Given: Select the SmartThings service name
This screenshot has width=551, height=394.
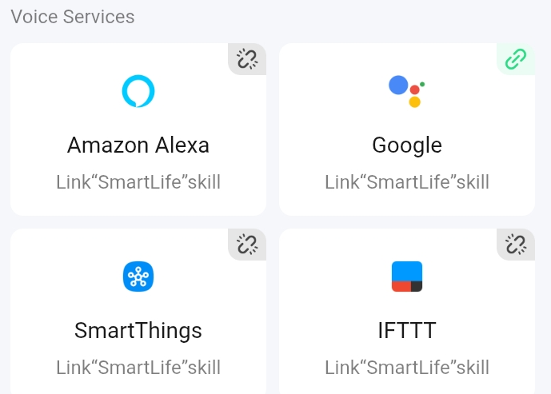Looking at the screenshot, I should pyautogui.click(x=138, y=331).
